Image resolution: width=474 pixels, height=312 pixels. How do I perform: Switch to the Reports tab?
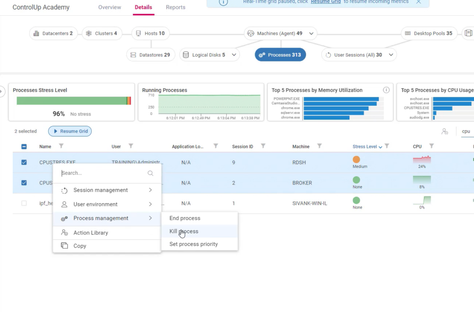click(175, 7)
